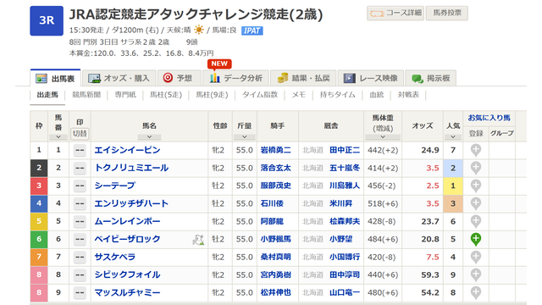Viewport: 542px width, 305px height.
Task: Toggle mark selector for シーテープ
Action: tap(80, 186)
